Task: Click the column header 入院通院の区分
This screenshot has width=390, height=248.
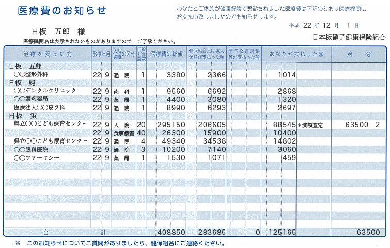Action: pyautogui.click(x=123, y=54)
